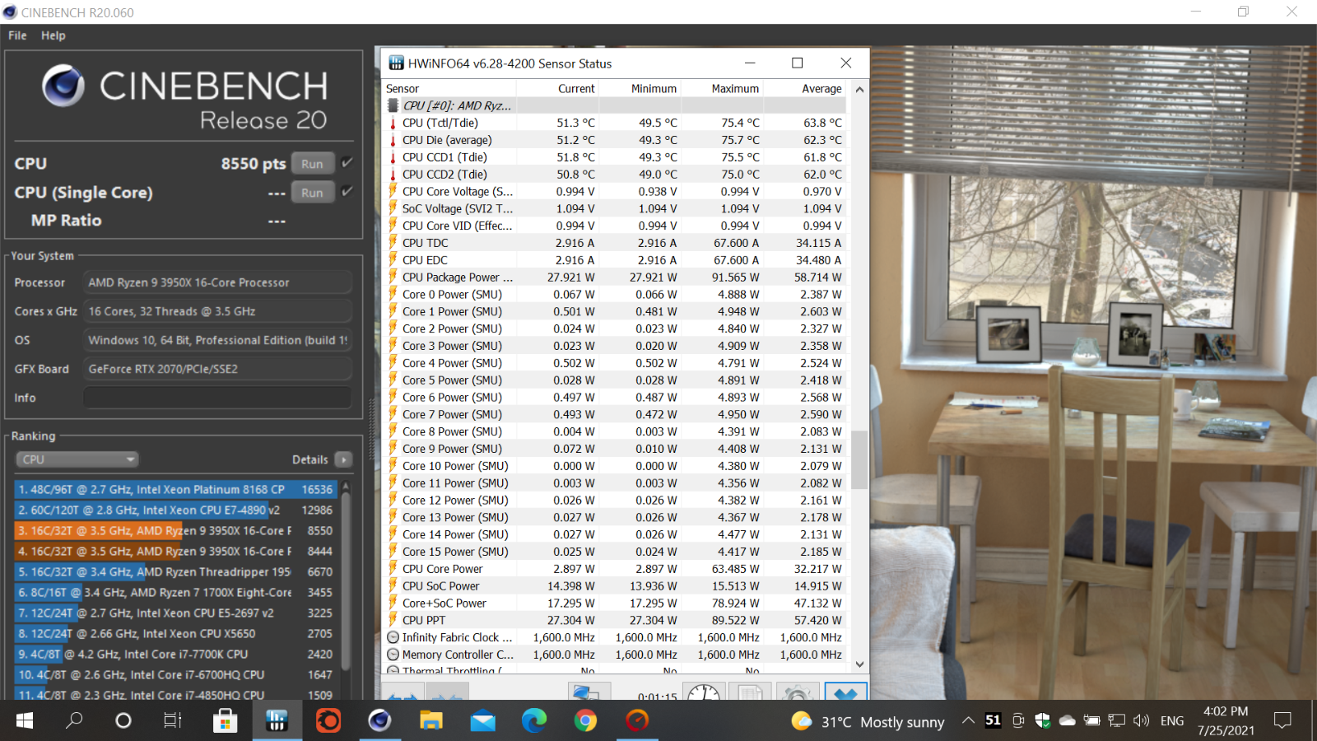
Task: Select ranking entry 5 Ryzen Threadripper 195
Action: [x=175, y=571]
